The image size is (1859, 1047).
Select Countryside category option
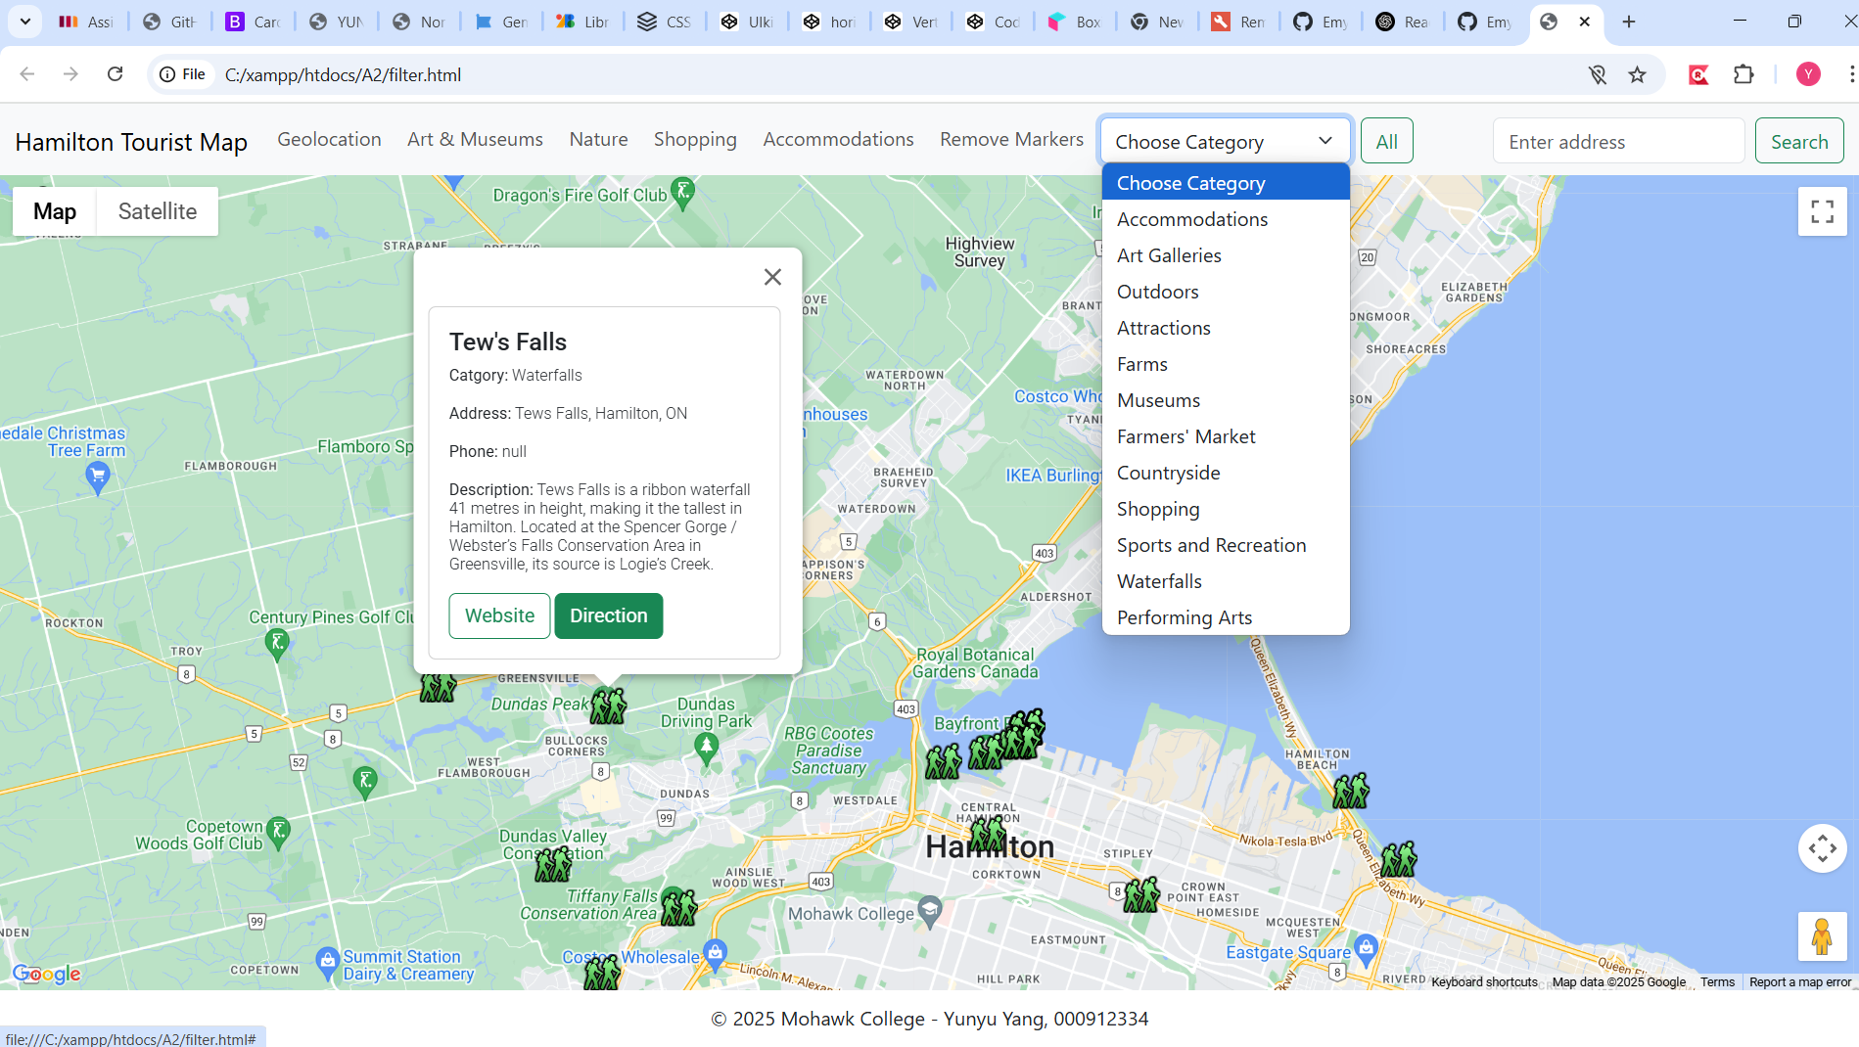pos(1225,473)
